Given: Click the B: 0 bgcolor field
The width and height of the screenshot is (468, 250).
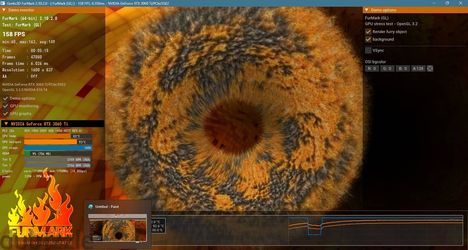Looking at the screenshot, I should tap(403, 68).
